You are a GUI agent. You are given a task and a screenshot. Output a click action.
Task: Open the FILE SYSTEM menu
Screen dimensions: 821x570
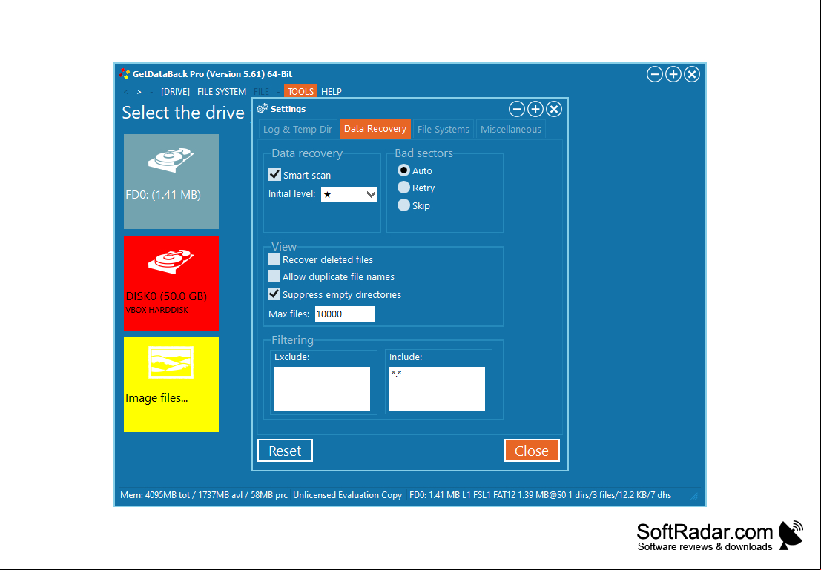coord(222,92)
